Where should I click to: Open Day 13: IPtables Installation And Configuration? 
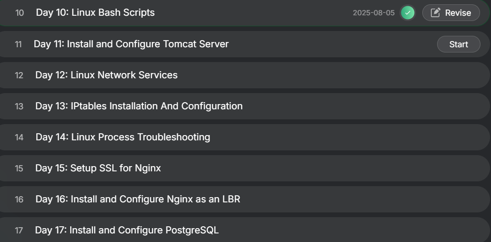[x=139, y=106]
